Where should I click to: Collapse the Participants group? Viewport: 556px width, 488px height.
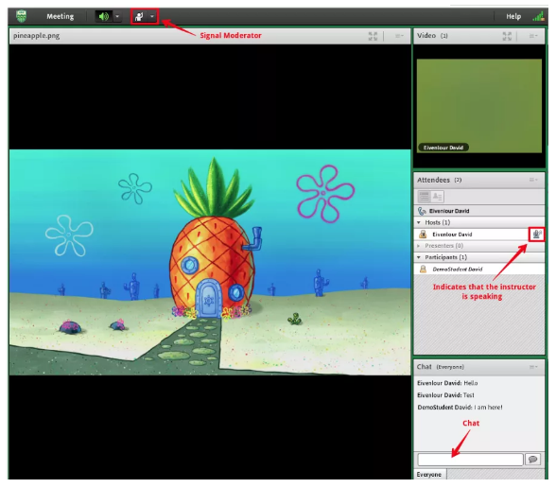click(x=419, y=257)
